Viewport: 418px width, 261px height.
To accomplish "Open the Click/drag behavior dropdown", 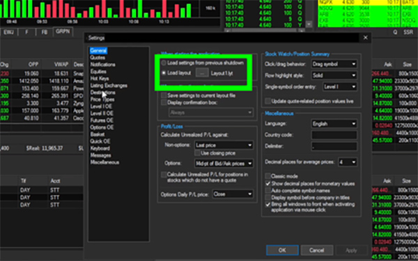I will [x=334, y=64].
